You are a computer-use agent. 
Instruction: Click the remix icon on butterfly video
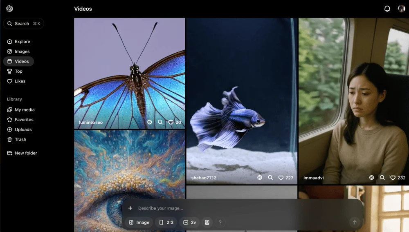(150, 122)
